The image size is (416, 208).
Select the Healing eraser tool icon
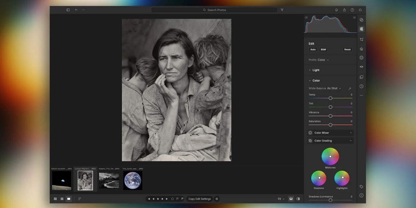coord(361,49)
